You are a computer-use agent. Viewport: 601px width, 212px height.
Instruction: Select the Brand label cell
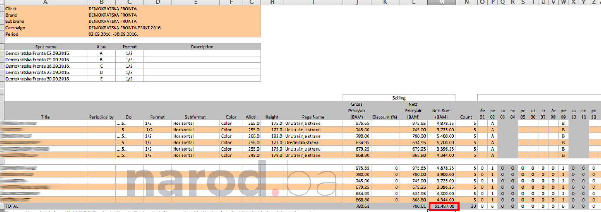point(46,15)
